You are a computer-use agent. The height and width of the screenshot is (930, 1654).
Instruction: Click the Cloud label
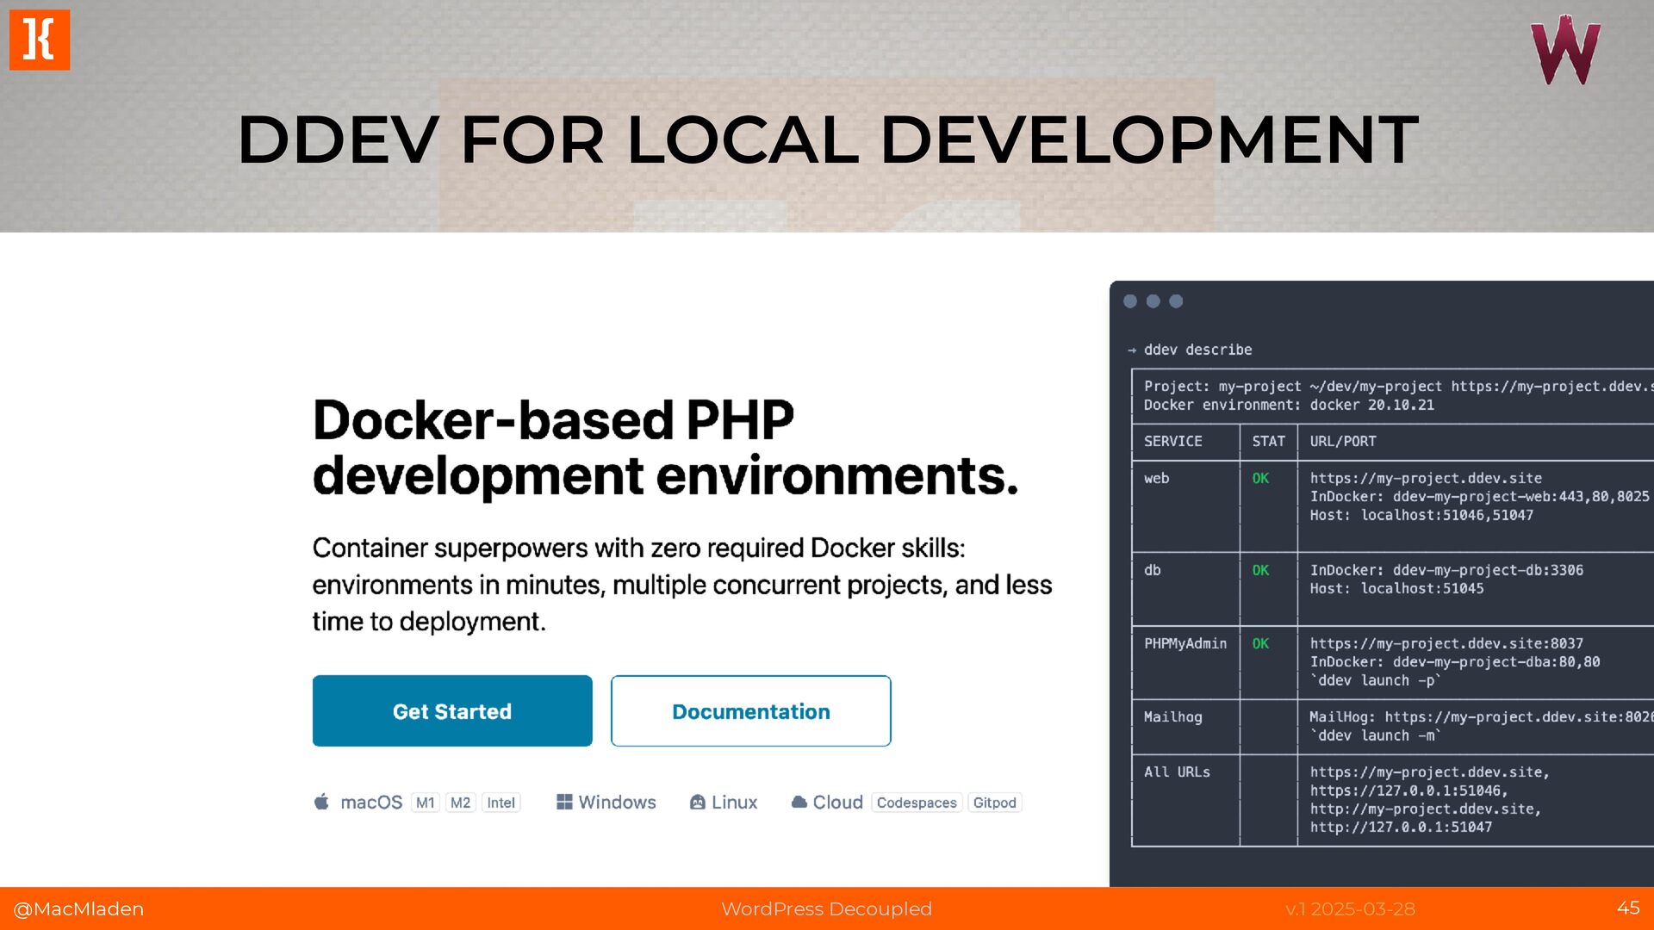838,803
